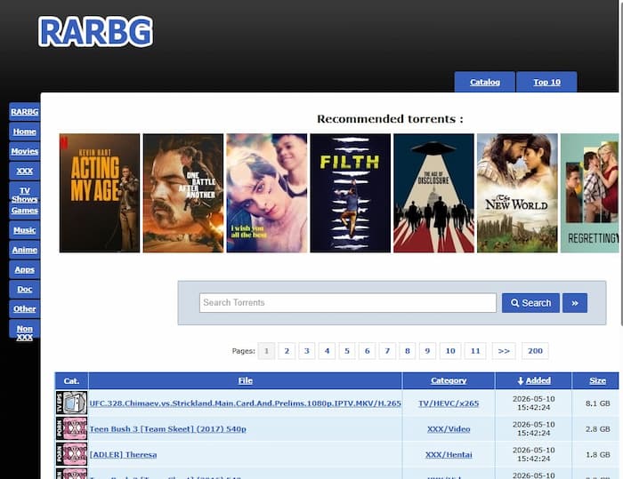Select the Non XXX sidebar filter
The width and height of the screenshot is (623, 479).
pos(25,332)
